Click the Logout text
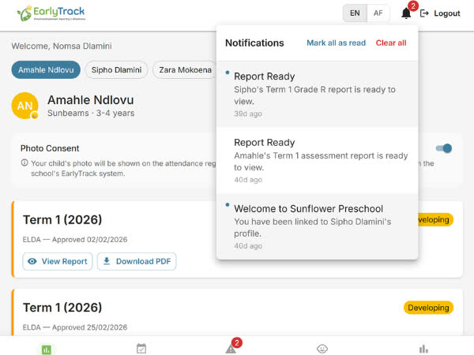 [x=447, y=13]
